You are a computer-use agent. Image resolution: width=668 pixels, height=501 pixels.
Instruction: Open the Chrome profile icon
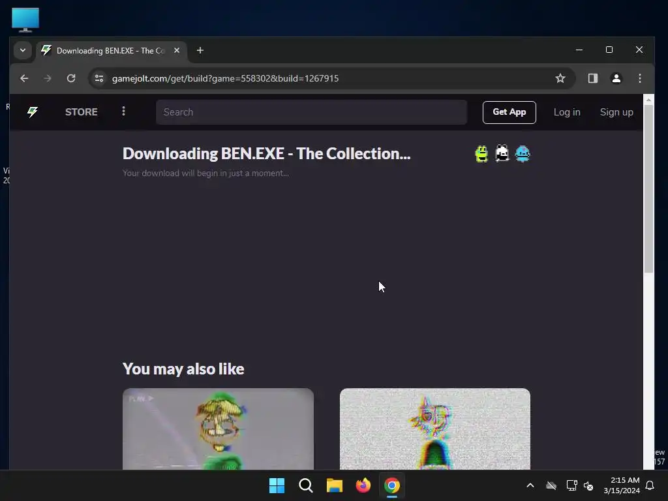616,78
